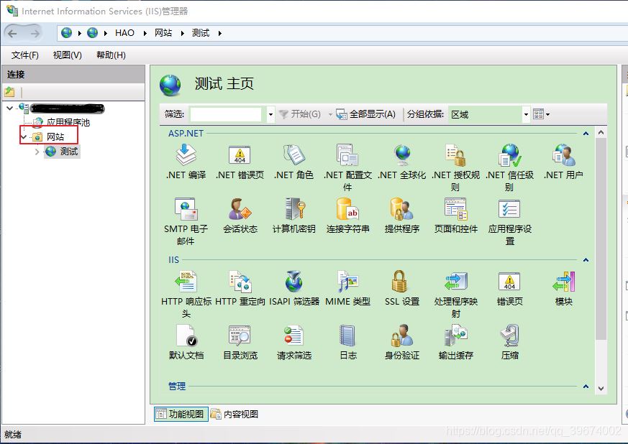
Task: Open the IIS 错误页 feature
Action: pyautogui.click(x=509, y=288)
